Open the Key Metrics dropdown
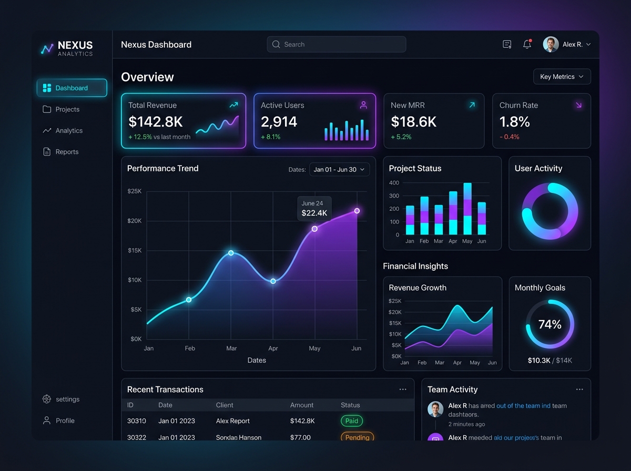This screenshot has width=631, height=471. pyautogui.click(x=562, y=77)
